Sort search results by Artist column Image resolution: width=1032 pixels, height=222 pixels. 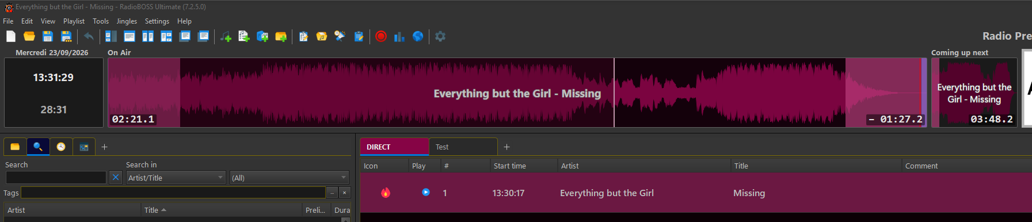(73, 210)
